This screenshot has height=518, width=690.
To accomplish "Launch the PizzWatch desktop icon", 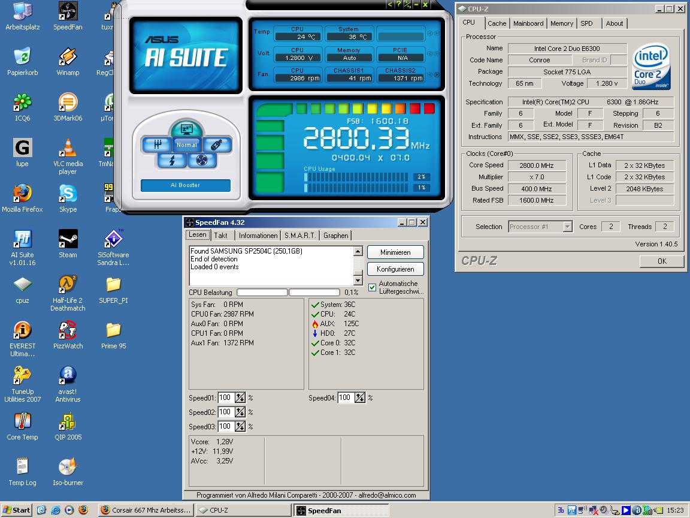I will [x=68, y=335].
